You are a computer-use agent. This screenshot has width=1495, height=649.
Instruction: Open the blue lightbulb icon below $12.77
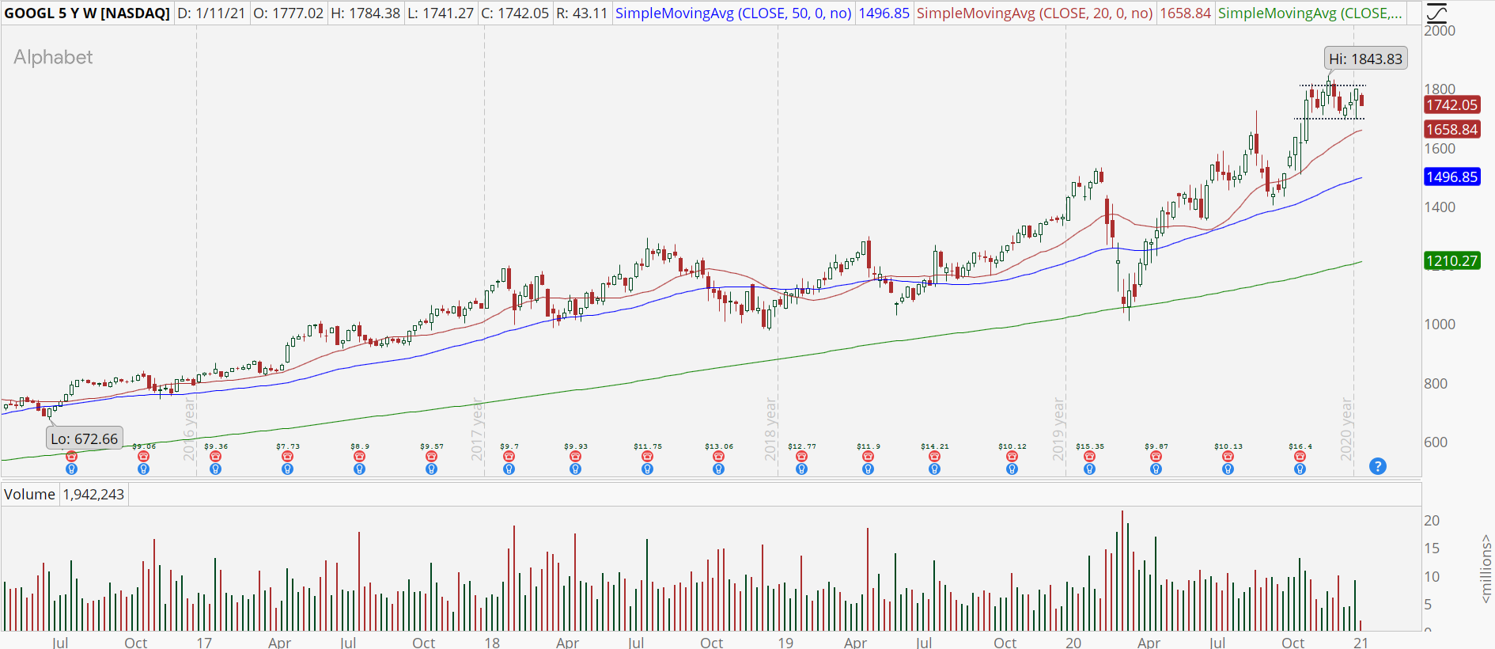point(801,469)
